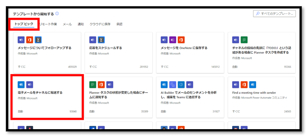Open the Find a meeting time with sender template

pos(262,97)
